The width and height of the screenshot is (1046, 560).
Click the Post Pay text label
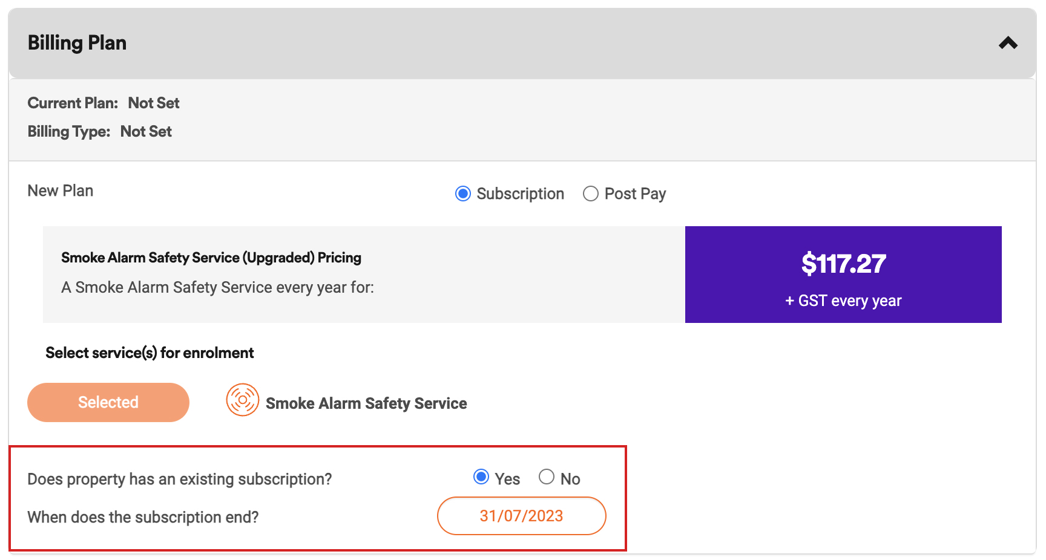(635, 194)
